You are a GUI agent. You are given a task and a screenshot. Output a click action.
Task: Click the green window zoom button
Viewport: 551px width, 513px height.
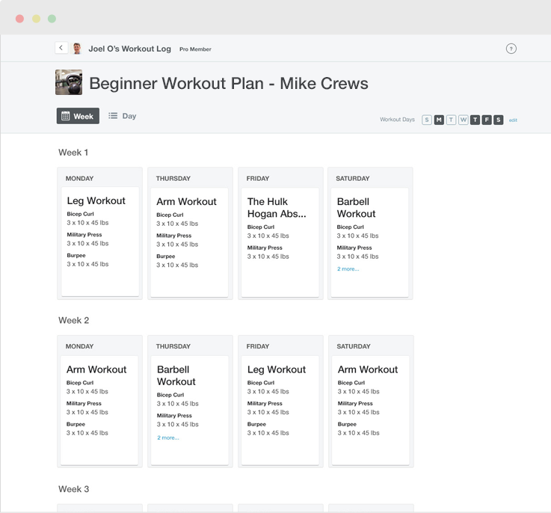(x=52, y=19)
